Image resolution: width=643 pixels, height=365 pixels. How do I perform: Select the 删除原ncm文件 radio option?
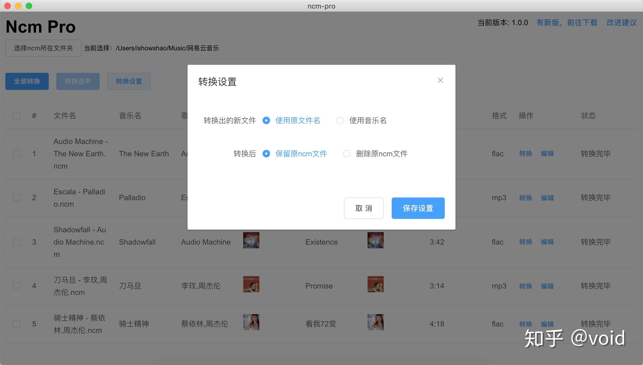[x=347, y=154]
